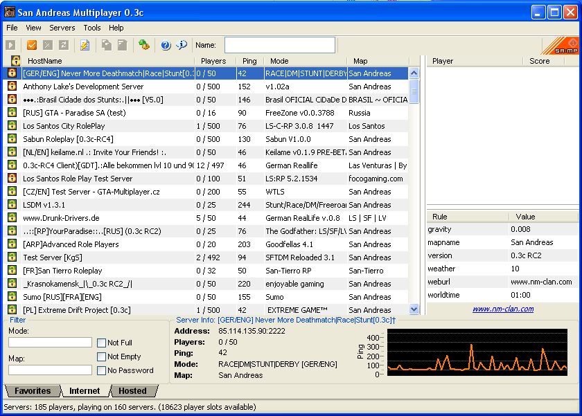The height and width of the screenshot is (416, 582).
Task: Click the Mode filter text field
Action: pos(50,343)
